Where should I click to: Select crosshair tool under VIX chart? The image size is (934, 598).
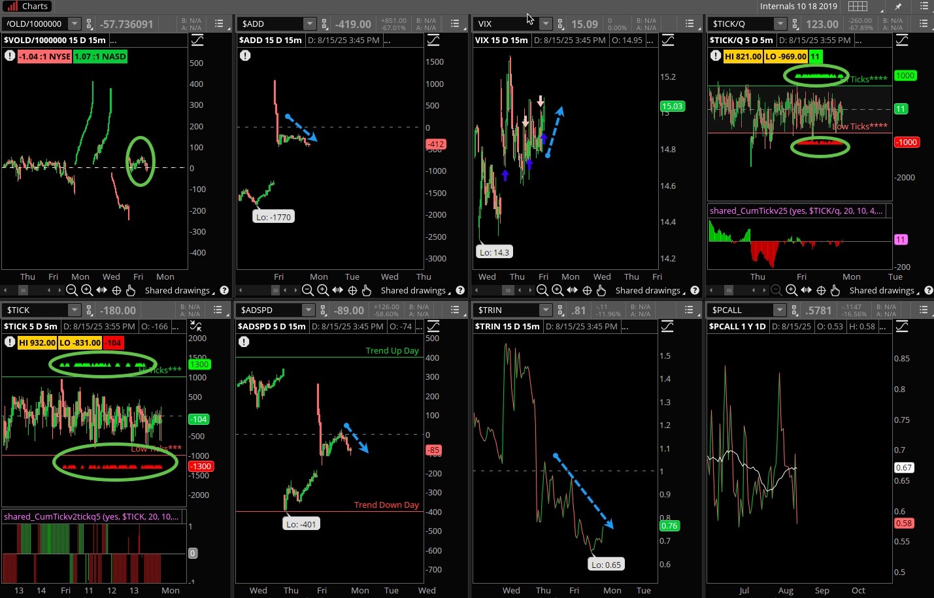[x=587, y=290]
